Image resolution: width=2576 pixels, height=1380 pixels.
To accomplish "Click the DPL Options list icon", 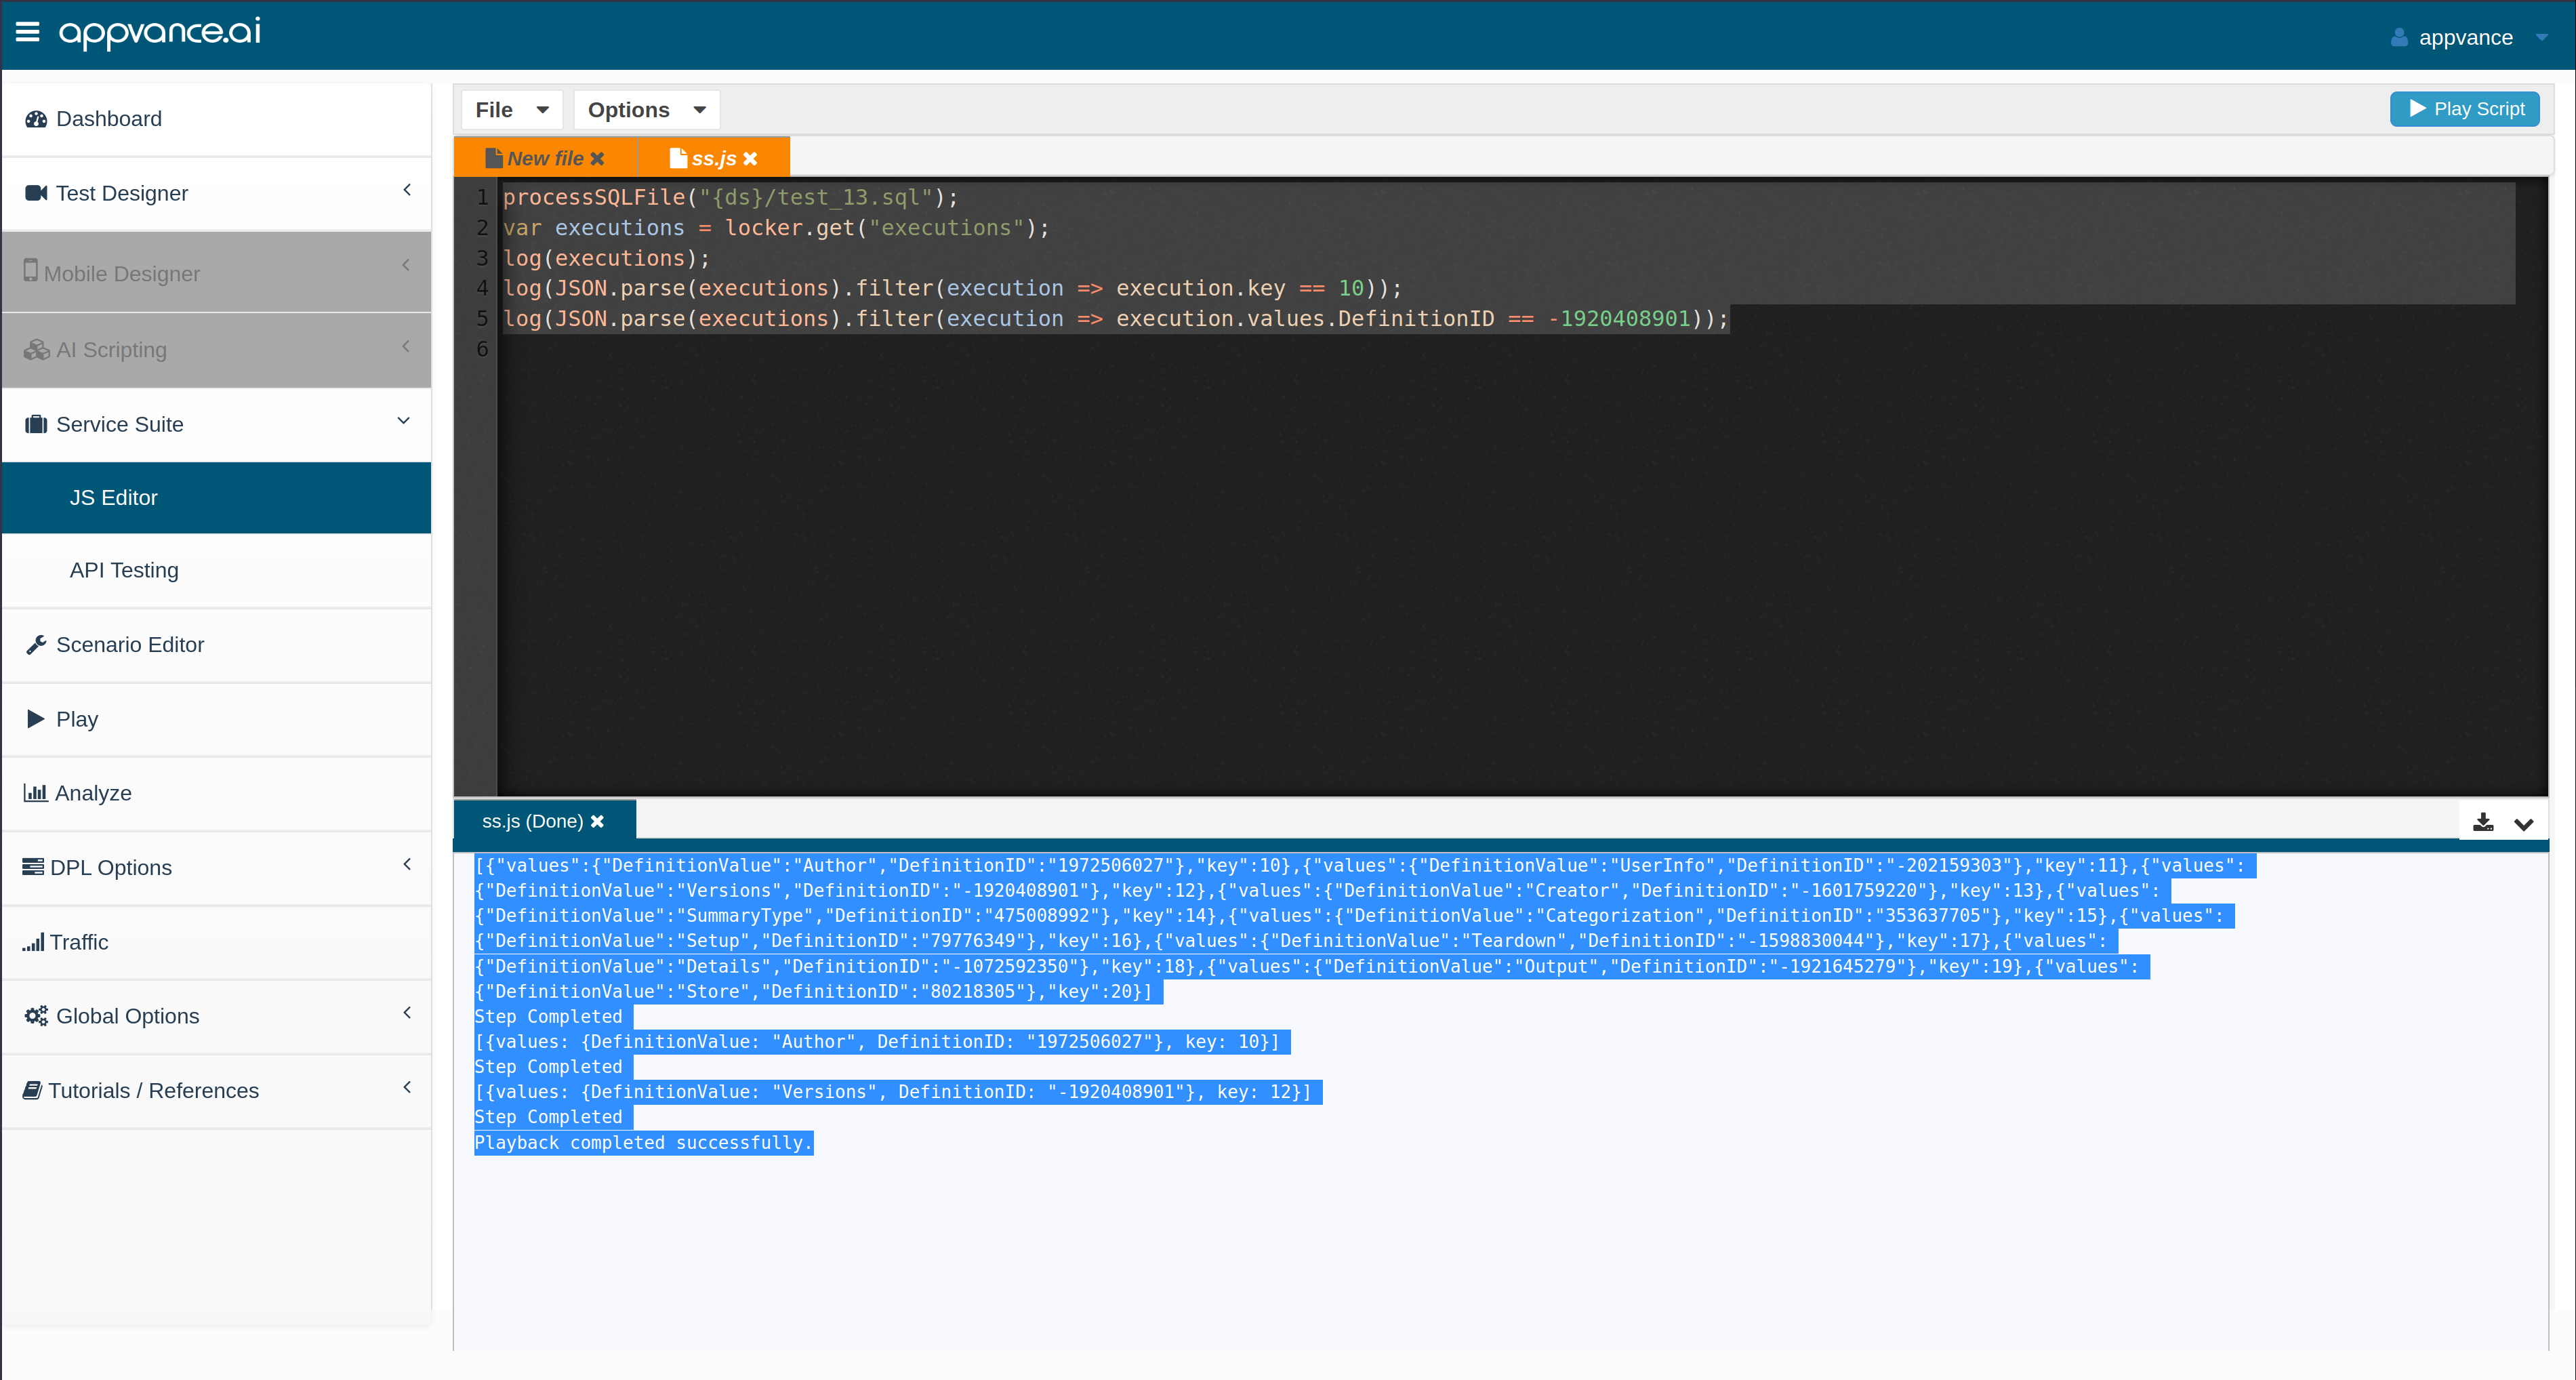I will (x=33, y=867).
